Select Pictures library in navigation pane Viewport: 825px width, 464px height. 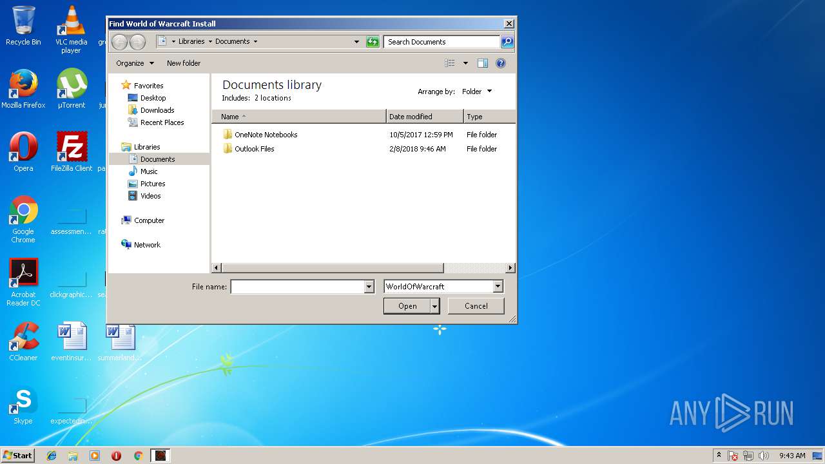click(x=153, y=184)
